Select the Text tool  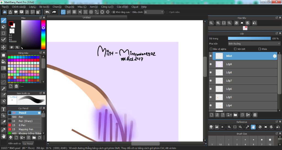coord(3,109)
